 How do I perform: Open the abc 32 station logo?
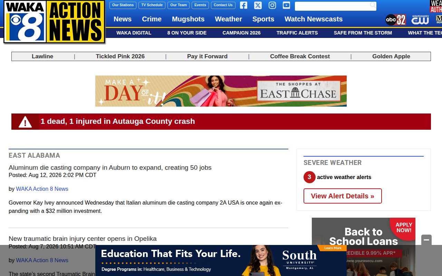click(x=395, y=20)
